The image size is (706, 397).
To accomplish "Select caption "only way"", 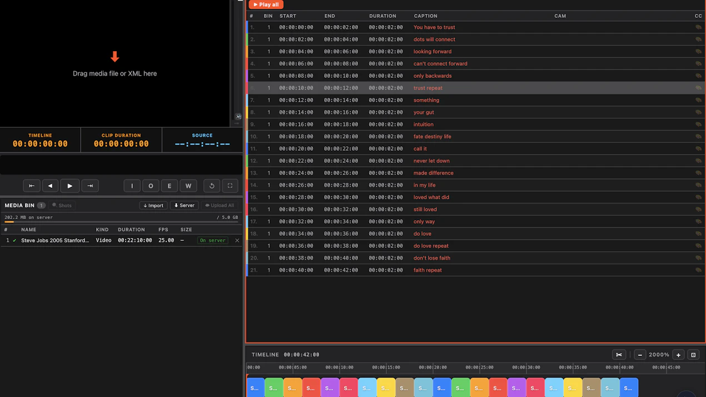I will coord(424,222).
